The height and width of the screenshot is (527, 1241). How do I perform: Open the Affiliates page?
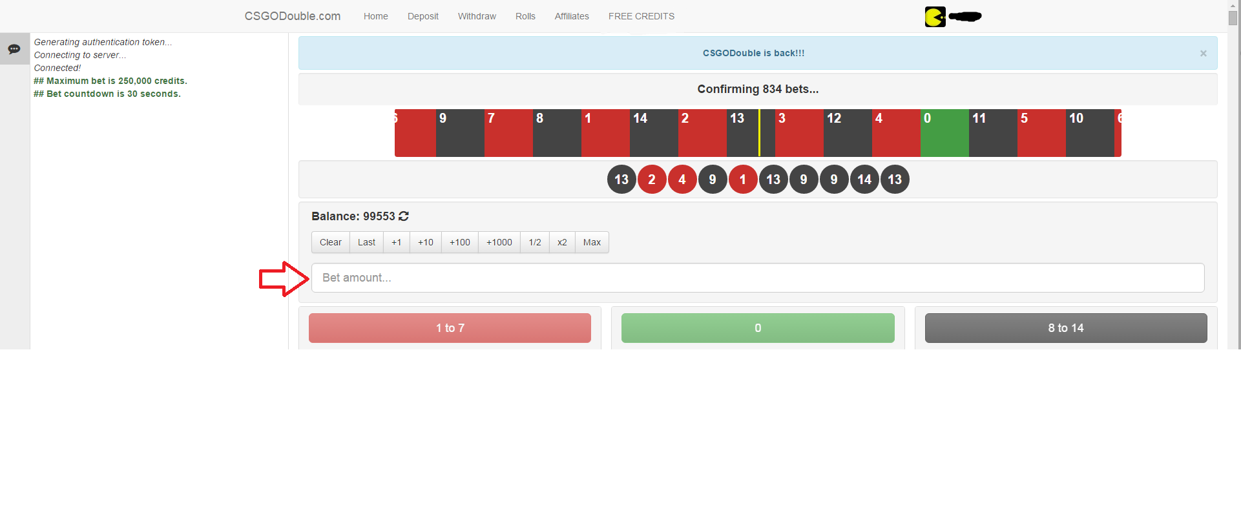[x=572, y=16]
